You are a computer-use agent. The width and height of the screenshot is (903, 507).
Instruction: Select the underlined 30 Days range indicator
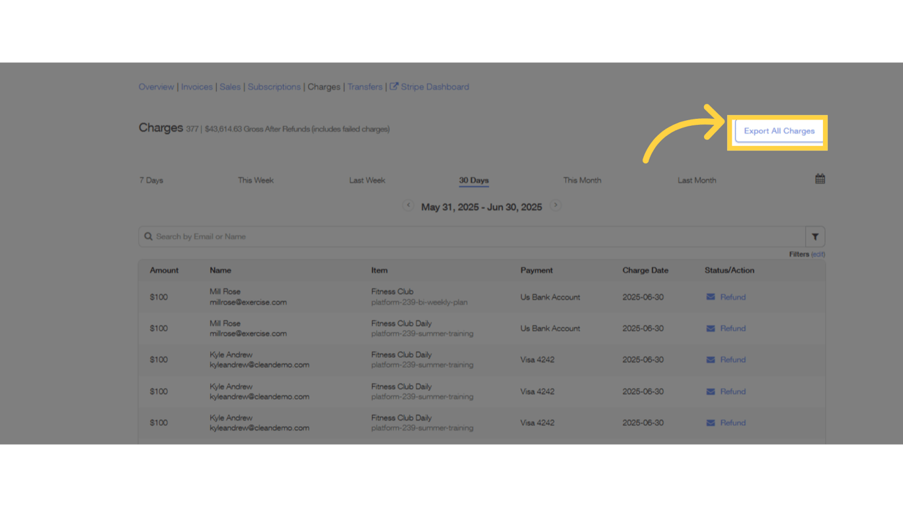pyautogui.click(x=473, y=180)
